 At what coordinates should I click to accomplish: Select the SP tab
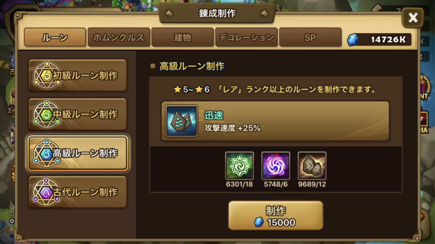(310, 37)
